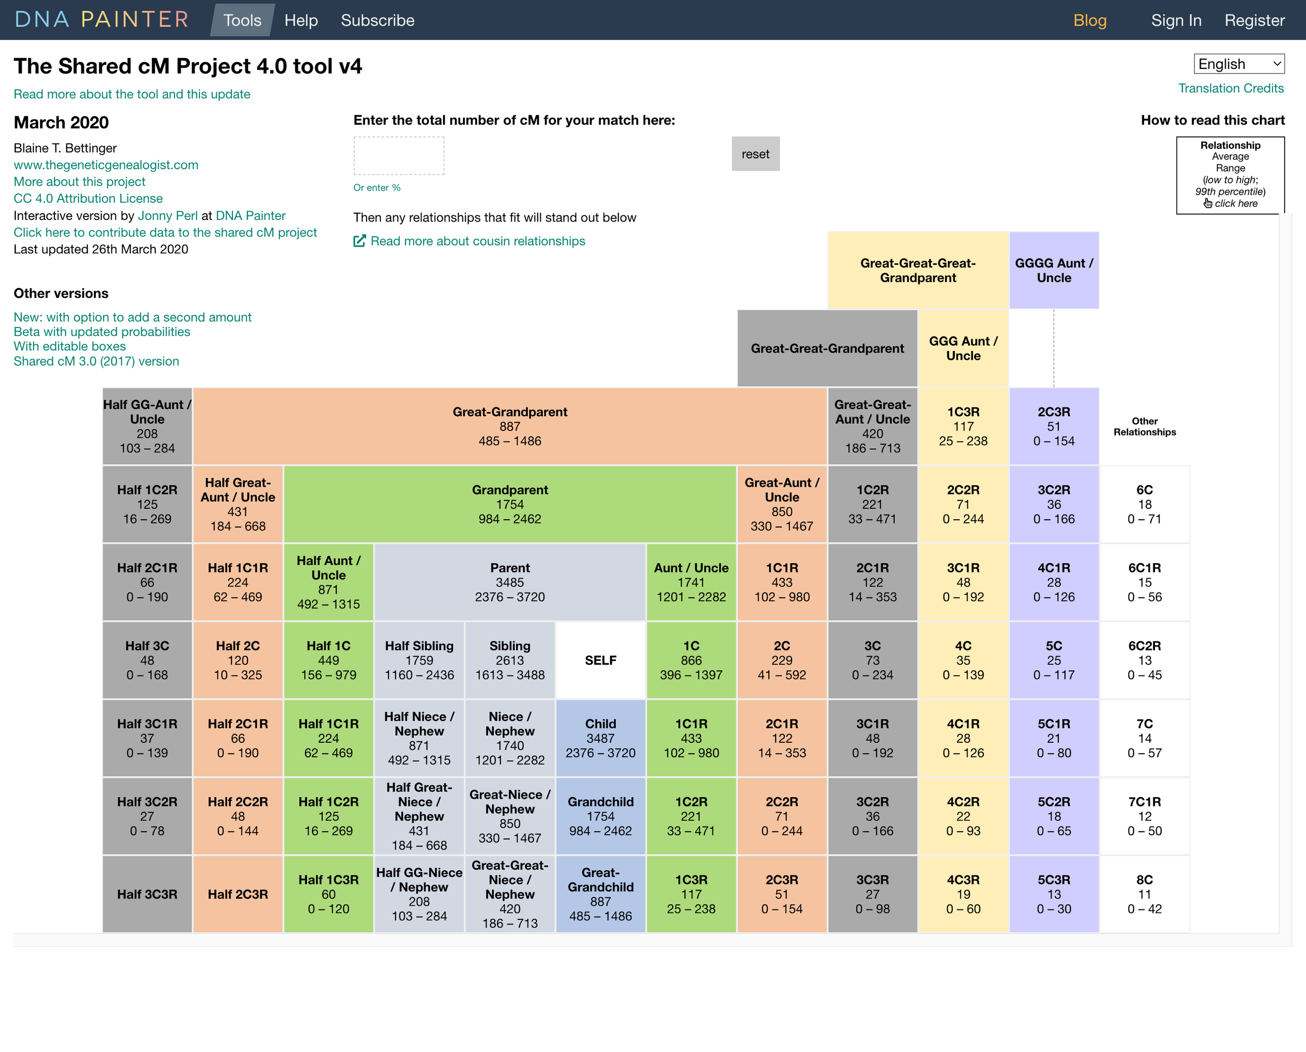
Task: Open the CC 4.0 Attribution License link
Action: click(88, 199)
